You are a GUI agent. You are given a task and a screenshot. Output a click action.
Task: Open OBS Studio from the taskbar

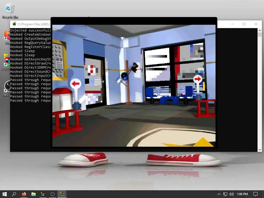[53, 194]
